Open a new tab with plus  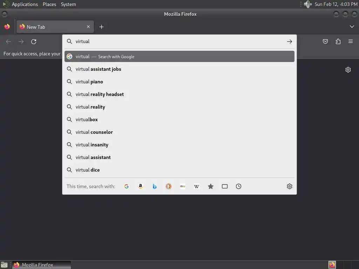tap(101, 27)
